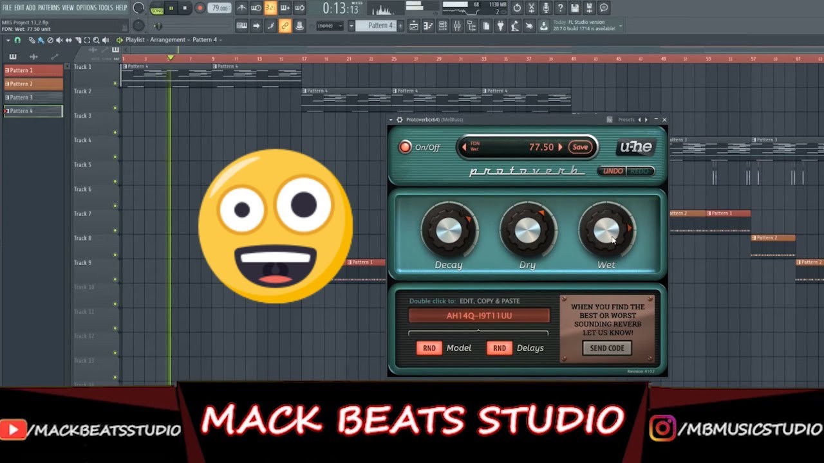The image size is (824, 463).
Task: Toggle wait for input to start
Action: [256, 8]
